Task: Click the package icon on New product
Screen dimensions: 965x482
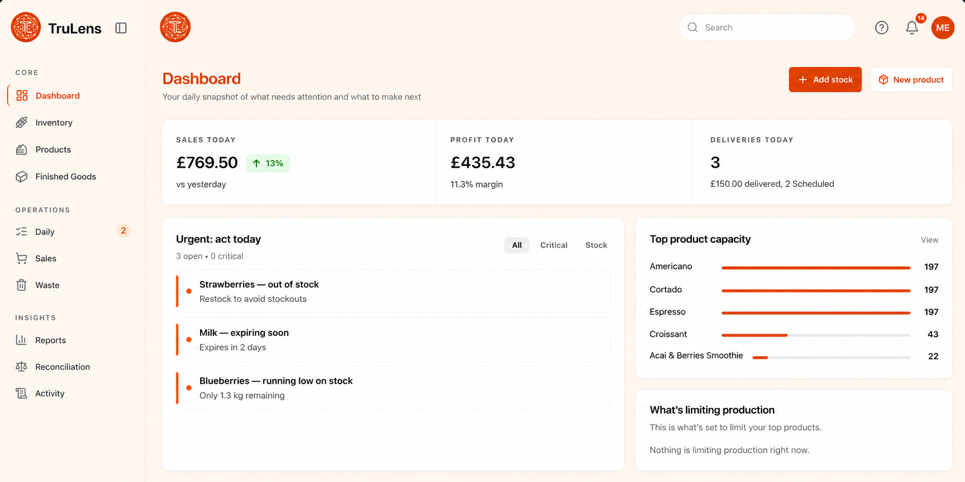Action: pos(883,80)
